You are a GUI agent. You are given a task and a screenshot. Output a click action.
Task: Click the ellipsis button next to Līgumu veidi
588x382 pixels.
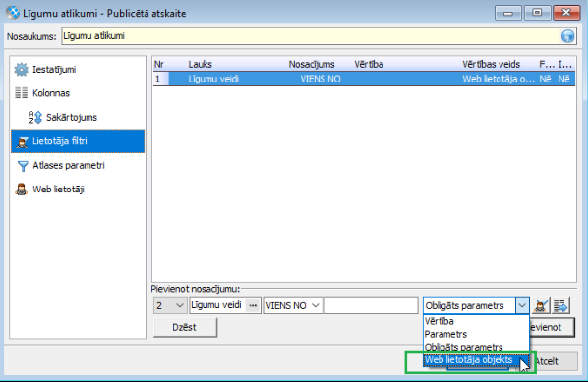click(253, 305)
